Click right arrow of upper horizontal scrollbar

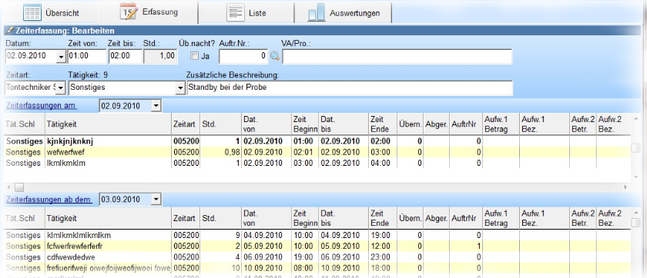[x=626, y=187]
